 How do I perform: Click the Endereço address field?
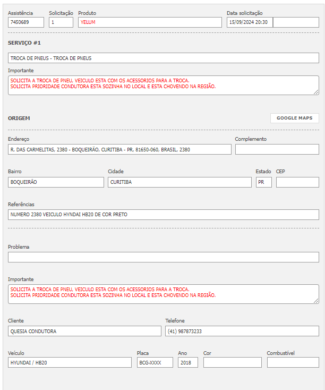point(119,149)
